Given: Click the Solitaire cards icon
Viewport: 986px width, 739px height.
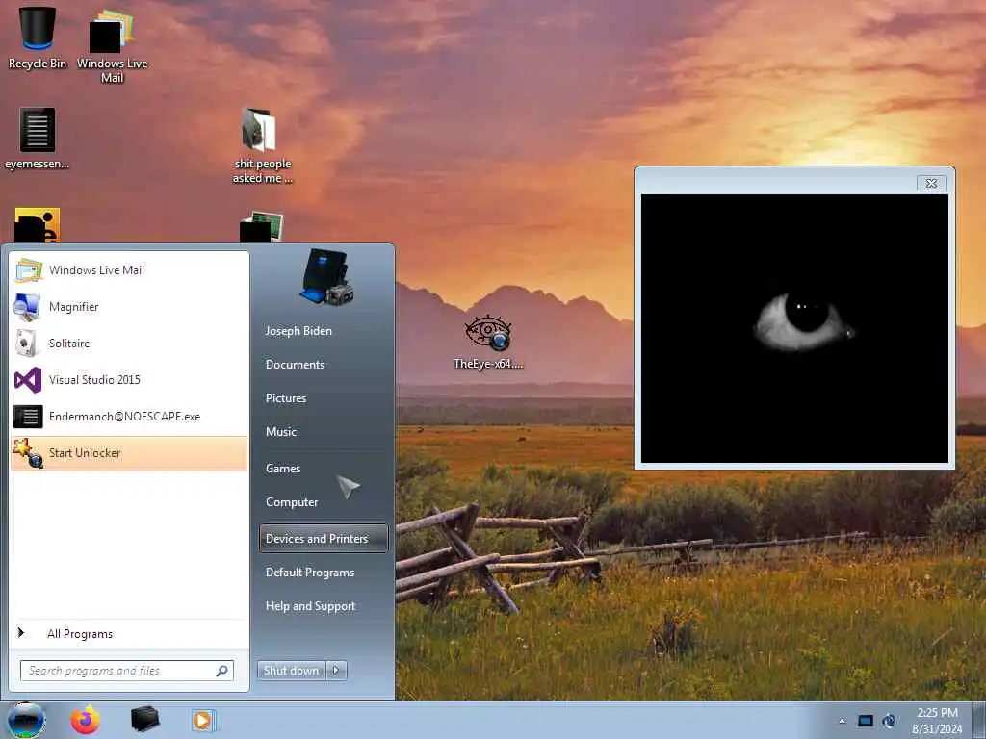Looking at the screenshot, I should coord(27,344).
